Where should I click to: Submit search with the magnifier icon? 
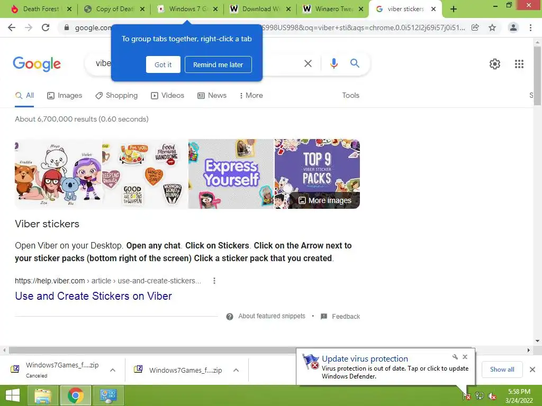[x=355, y=63]
